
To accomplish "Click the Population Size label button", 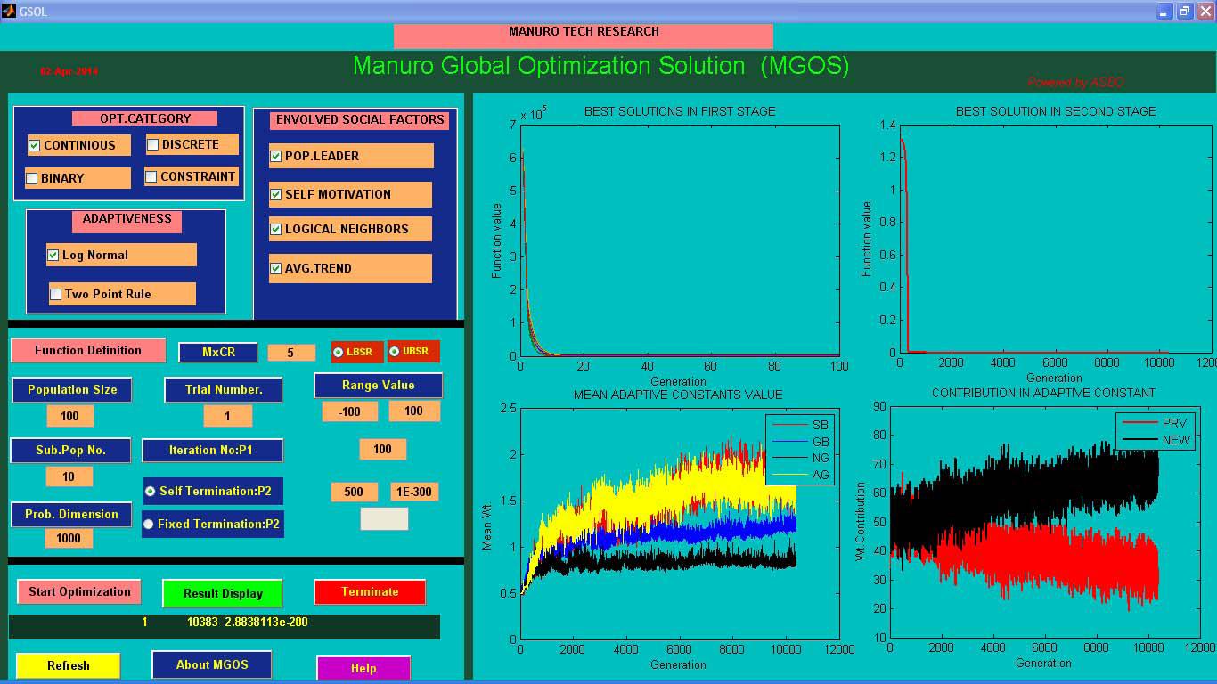I will [72, 389].
